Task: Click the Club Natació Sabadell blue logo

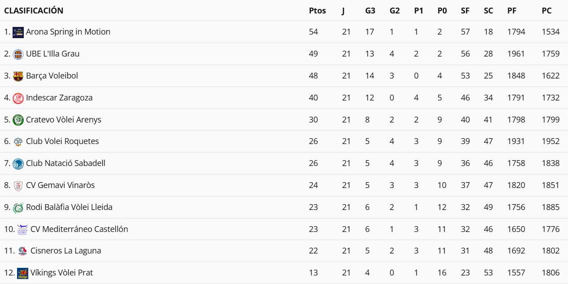Action: pyautogui.click(x=18, y=163)
